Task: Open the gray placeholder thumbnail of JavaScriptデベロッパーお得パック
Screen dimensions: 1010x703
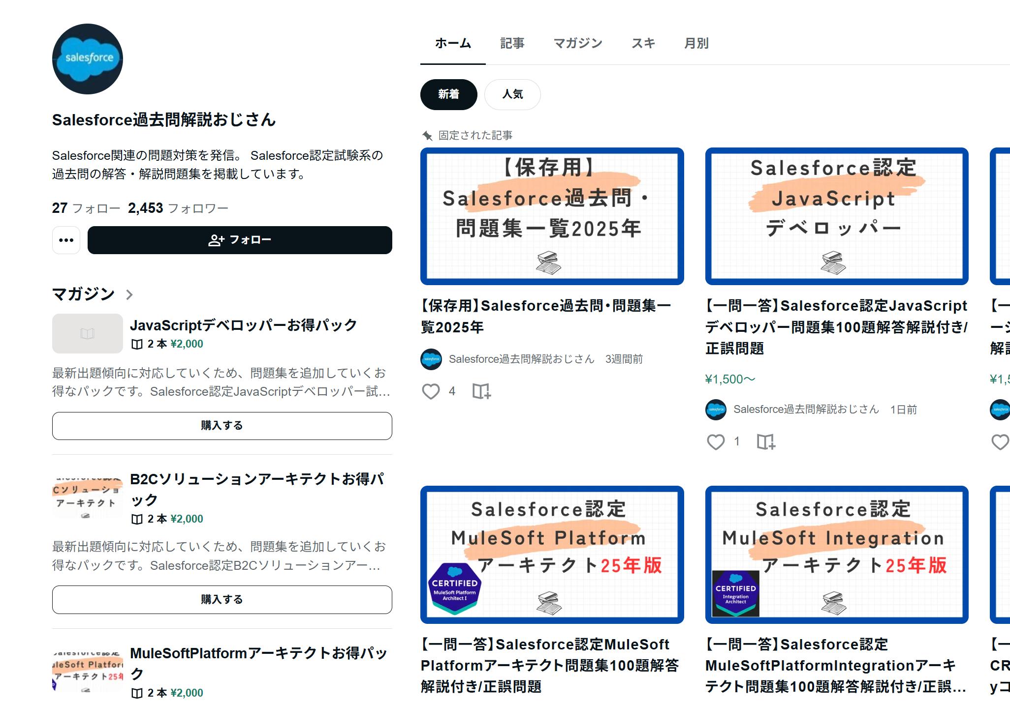Action: pyautogui.click(x=88, y=333)
